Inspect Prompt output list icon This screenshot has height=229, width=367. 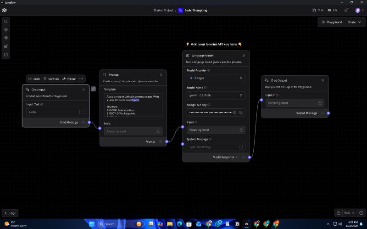pyautogui.click(x=161, y=142)
